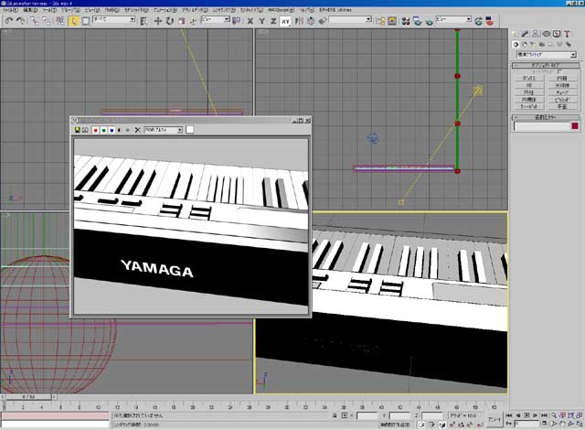Activate the Select and Rotate tool
Screen dimensions: 585x430
coord(169,21)
